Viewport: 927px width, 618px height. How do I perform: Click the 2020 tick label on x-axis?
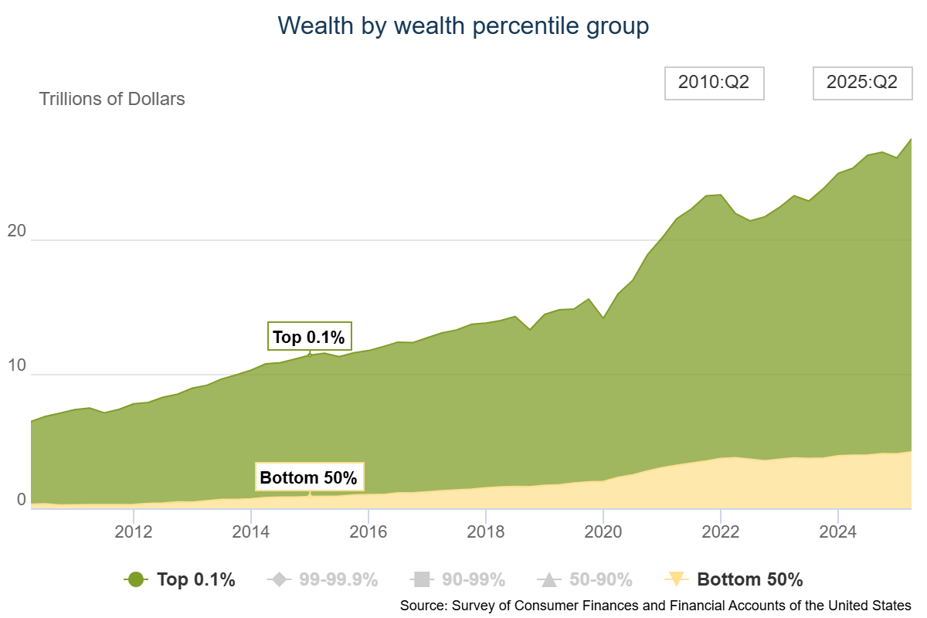pos(603,532)
